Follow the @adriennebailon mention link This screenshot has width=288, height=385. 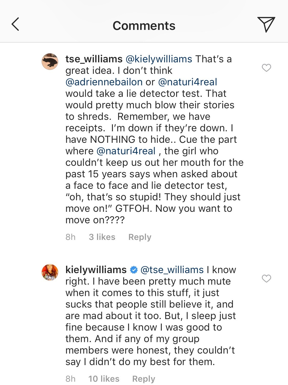(x=104, y=82)
